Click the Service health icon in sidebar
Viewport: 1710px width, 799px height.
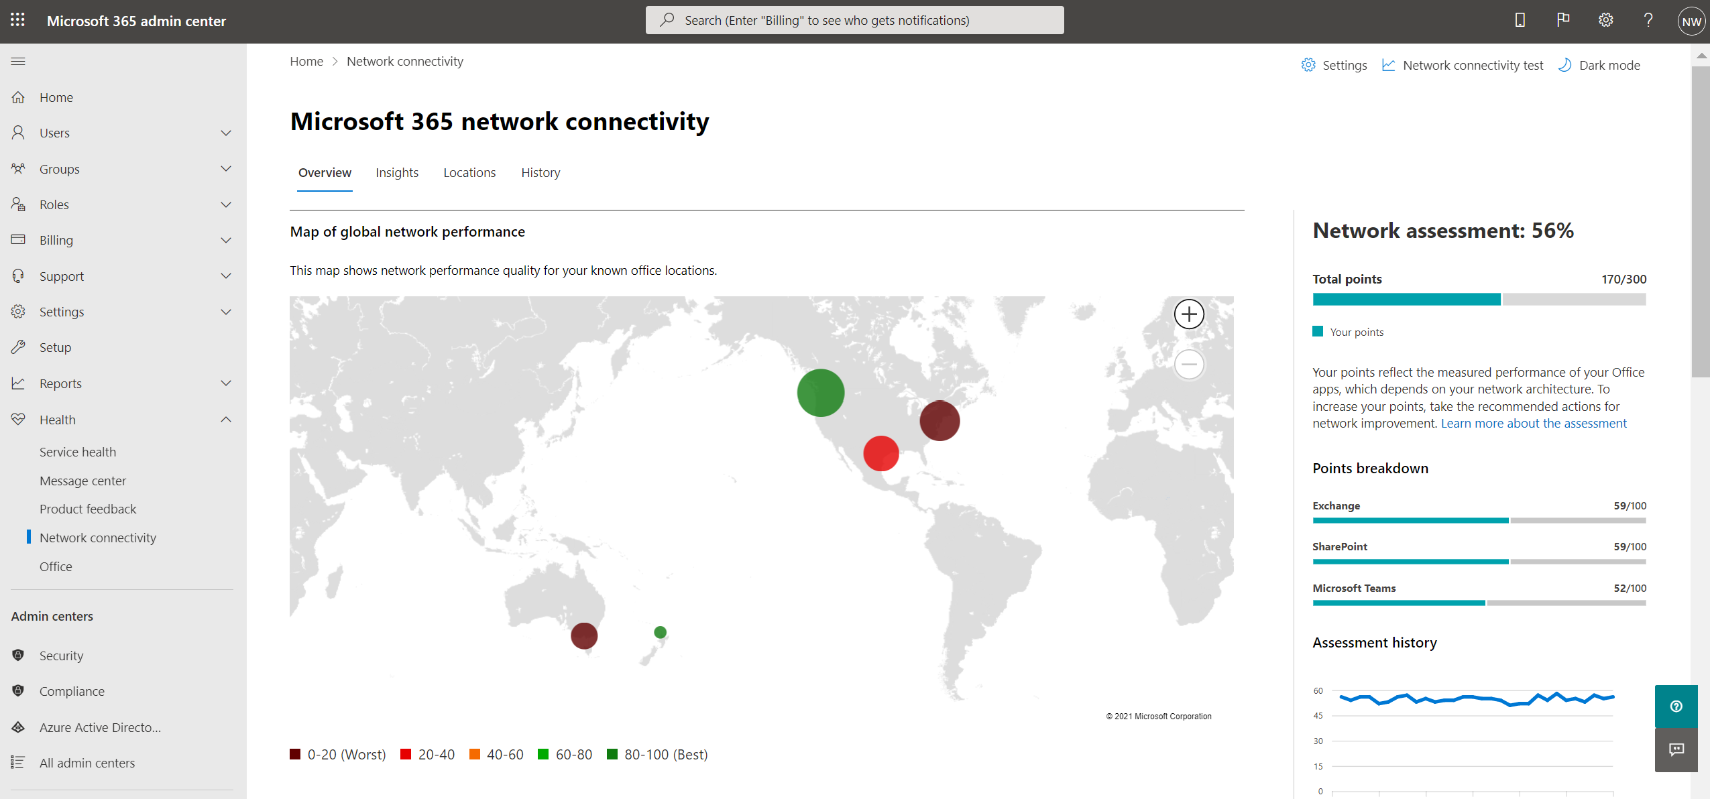pos(77,451)
